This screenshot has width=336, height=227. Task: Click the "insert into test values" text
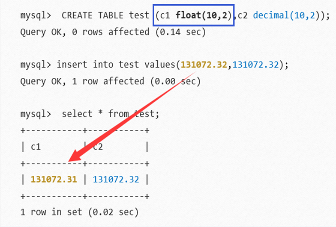click(x=117, y=65)
